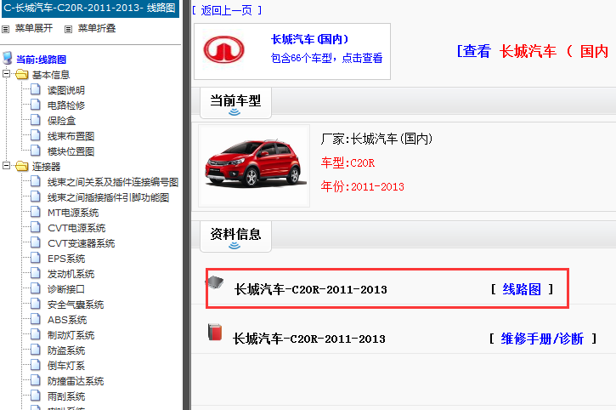The height and width of the screenshot is (410, 616).
Task: Go back via 返回上一页 link
Action: click(227, 10)
